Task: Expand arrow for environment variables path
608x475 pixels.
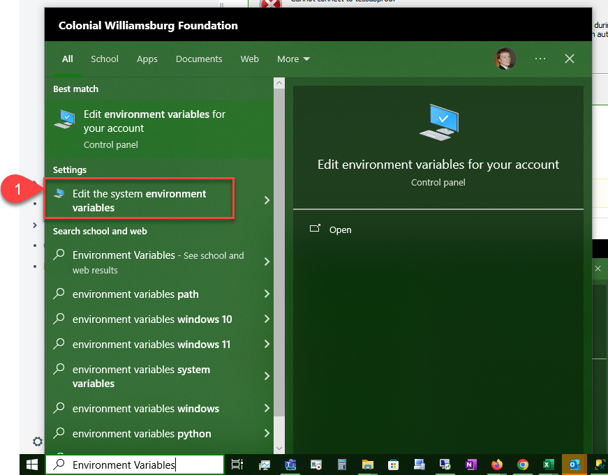Action: coord(267,294)
